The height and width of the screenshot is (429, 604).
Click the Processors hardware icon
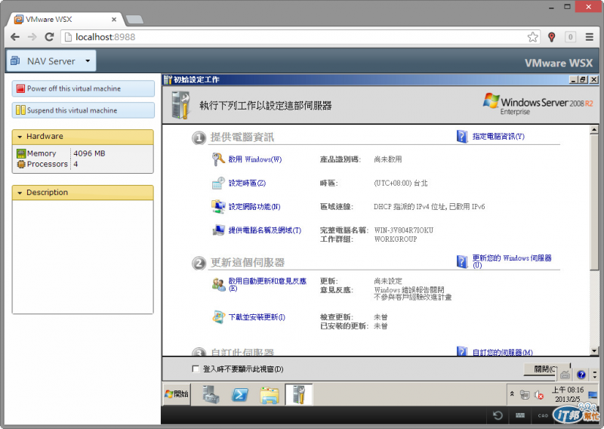(x=21, y=164)
